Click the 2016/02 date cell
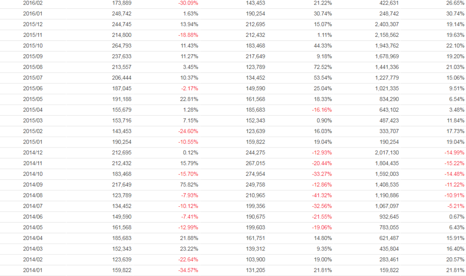 [x=33, y=3]
